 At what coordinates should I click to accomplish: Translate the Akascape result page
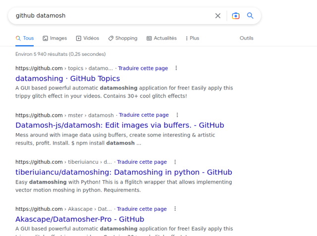coord(142,209)
